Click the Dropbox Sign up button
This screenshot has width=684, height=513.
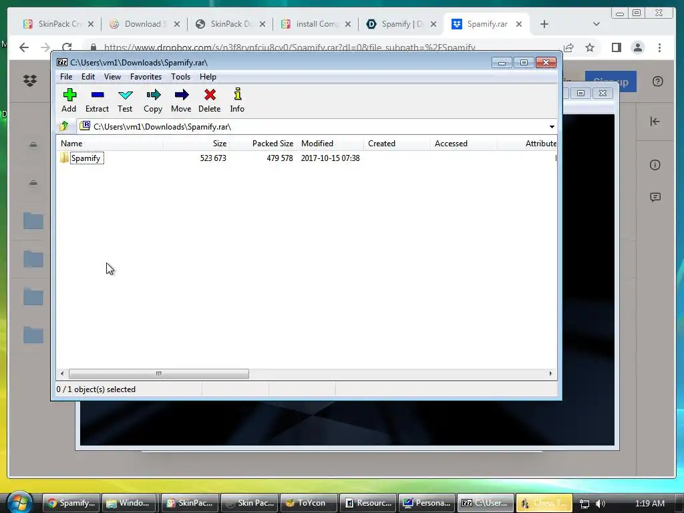pos(611,81)
